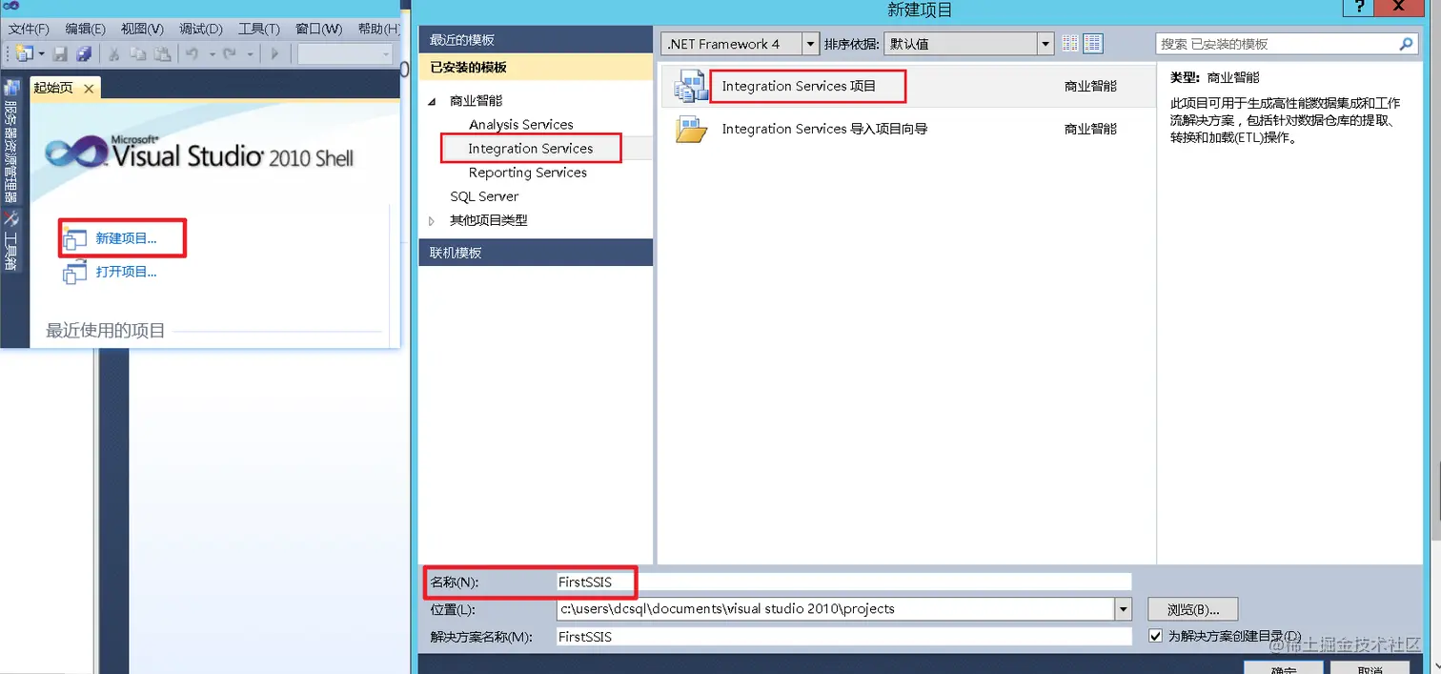Screen dimensions: 1441x674
Task: Click the 取消 button
Action: click(x=1370, y=667)
